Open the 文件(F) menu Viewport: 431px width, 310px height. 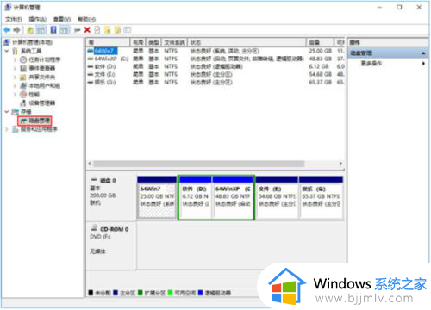(14, 19)
